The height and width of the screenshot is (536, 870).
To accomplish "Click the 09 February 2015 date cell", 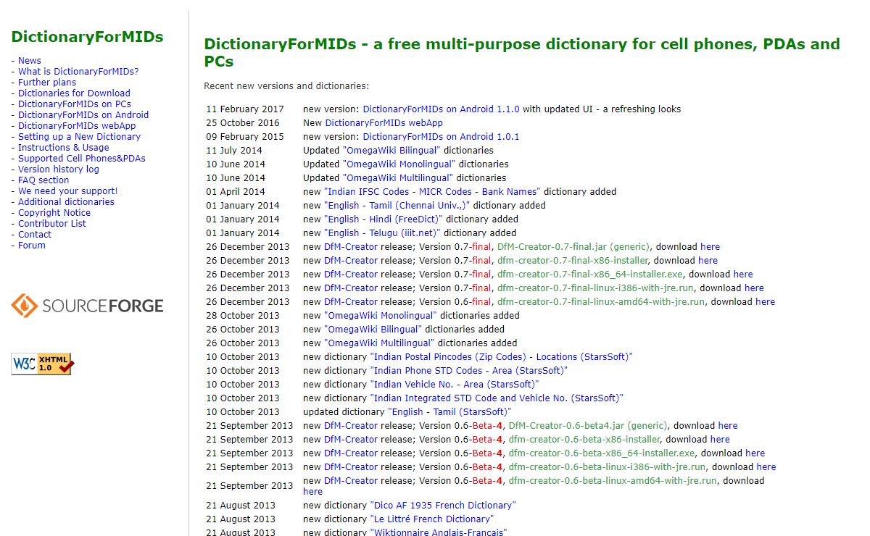I will pos(245,137).
